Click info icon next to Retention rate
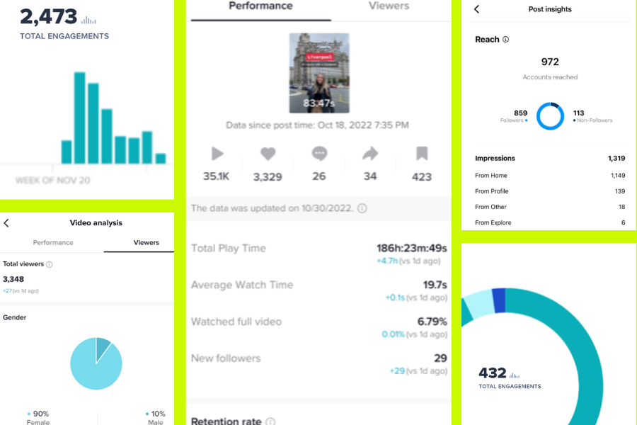 [x=270, y=421]
